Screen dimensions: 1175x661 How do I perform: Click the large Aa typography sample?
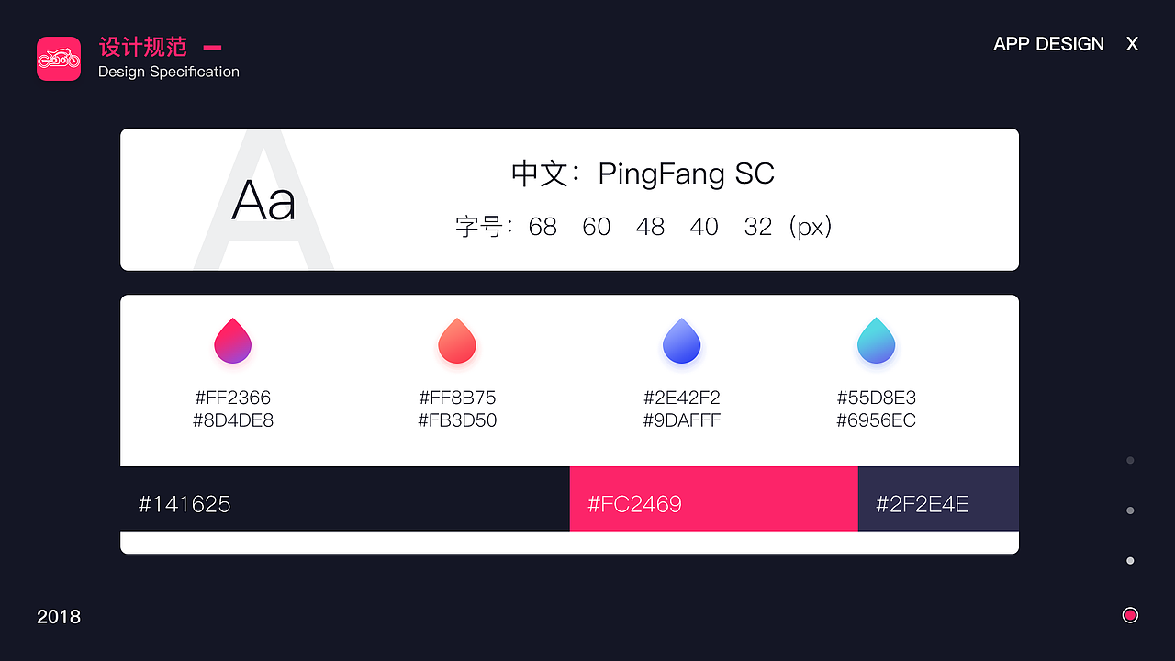(x=263, y=200)
